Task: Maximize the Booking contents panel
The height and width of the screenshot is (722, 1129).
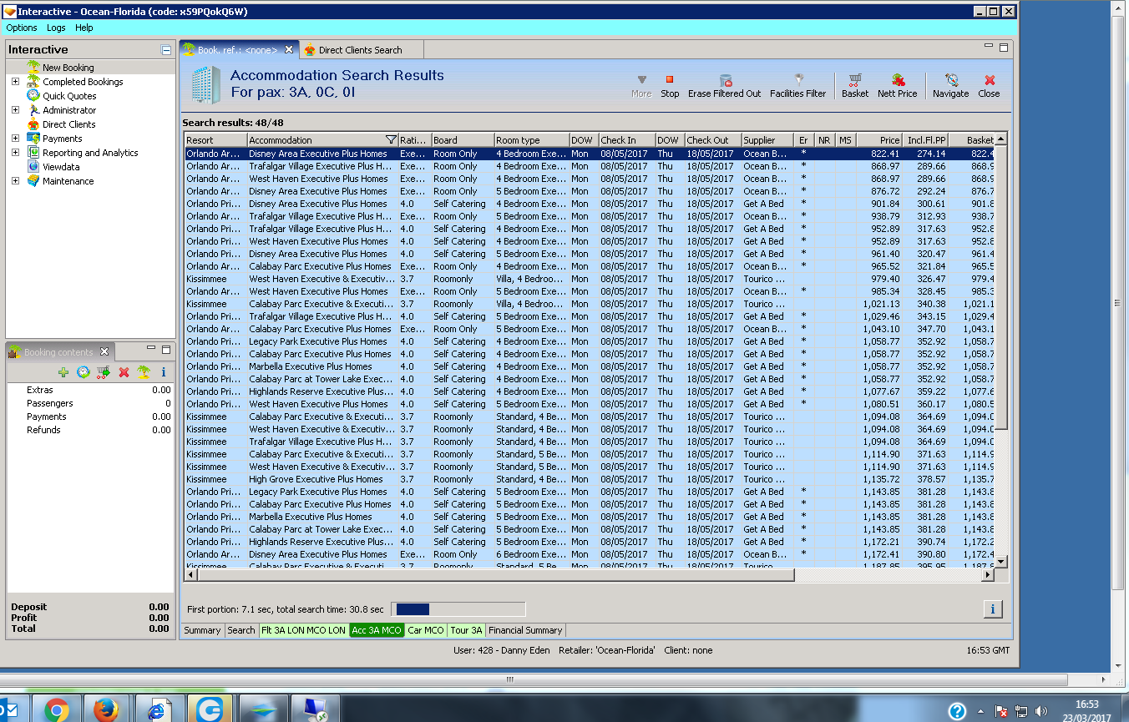Action: 166,349
